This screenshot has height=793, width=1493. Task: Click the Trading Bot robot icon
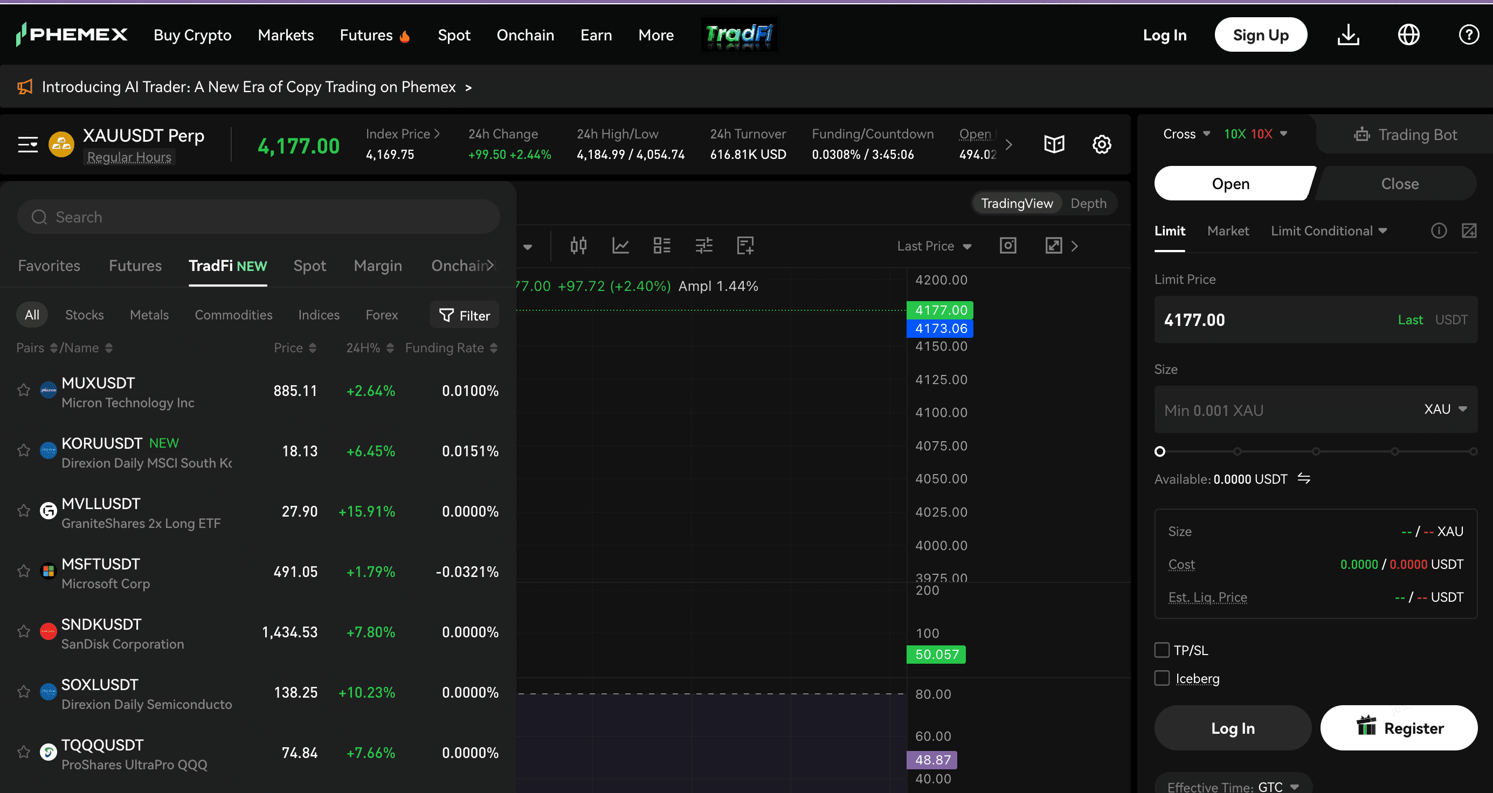[x=1361, y=135]
